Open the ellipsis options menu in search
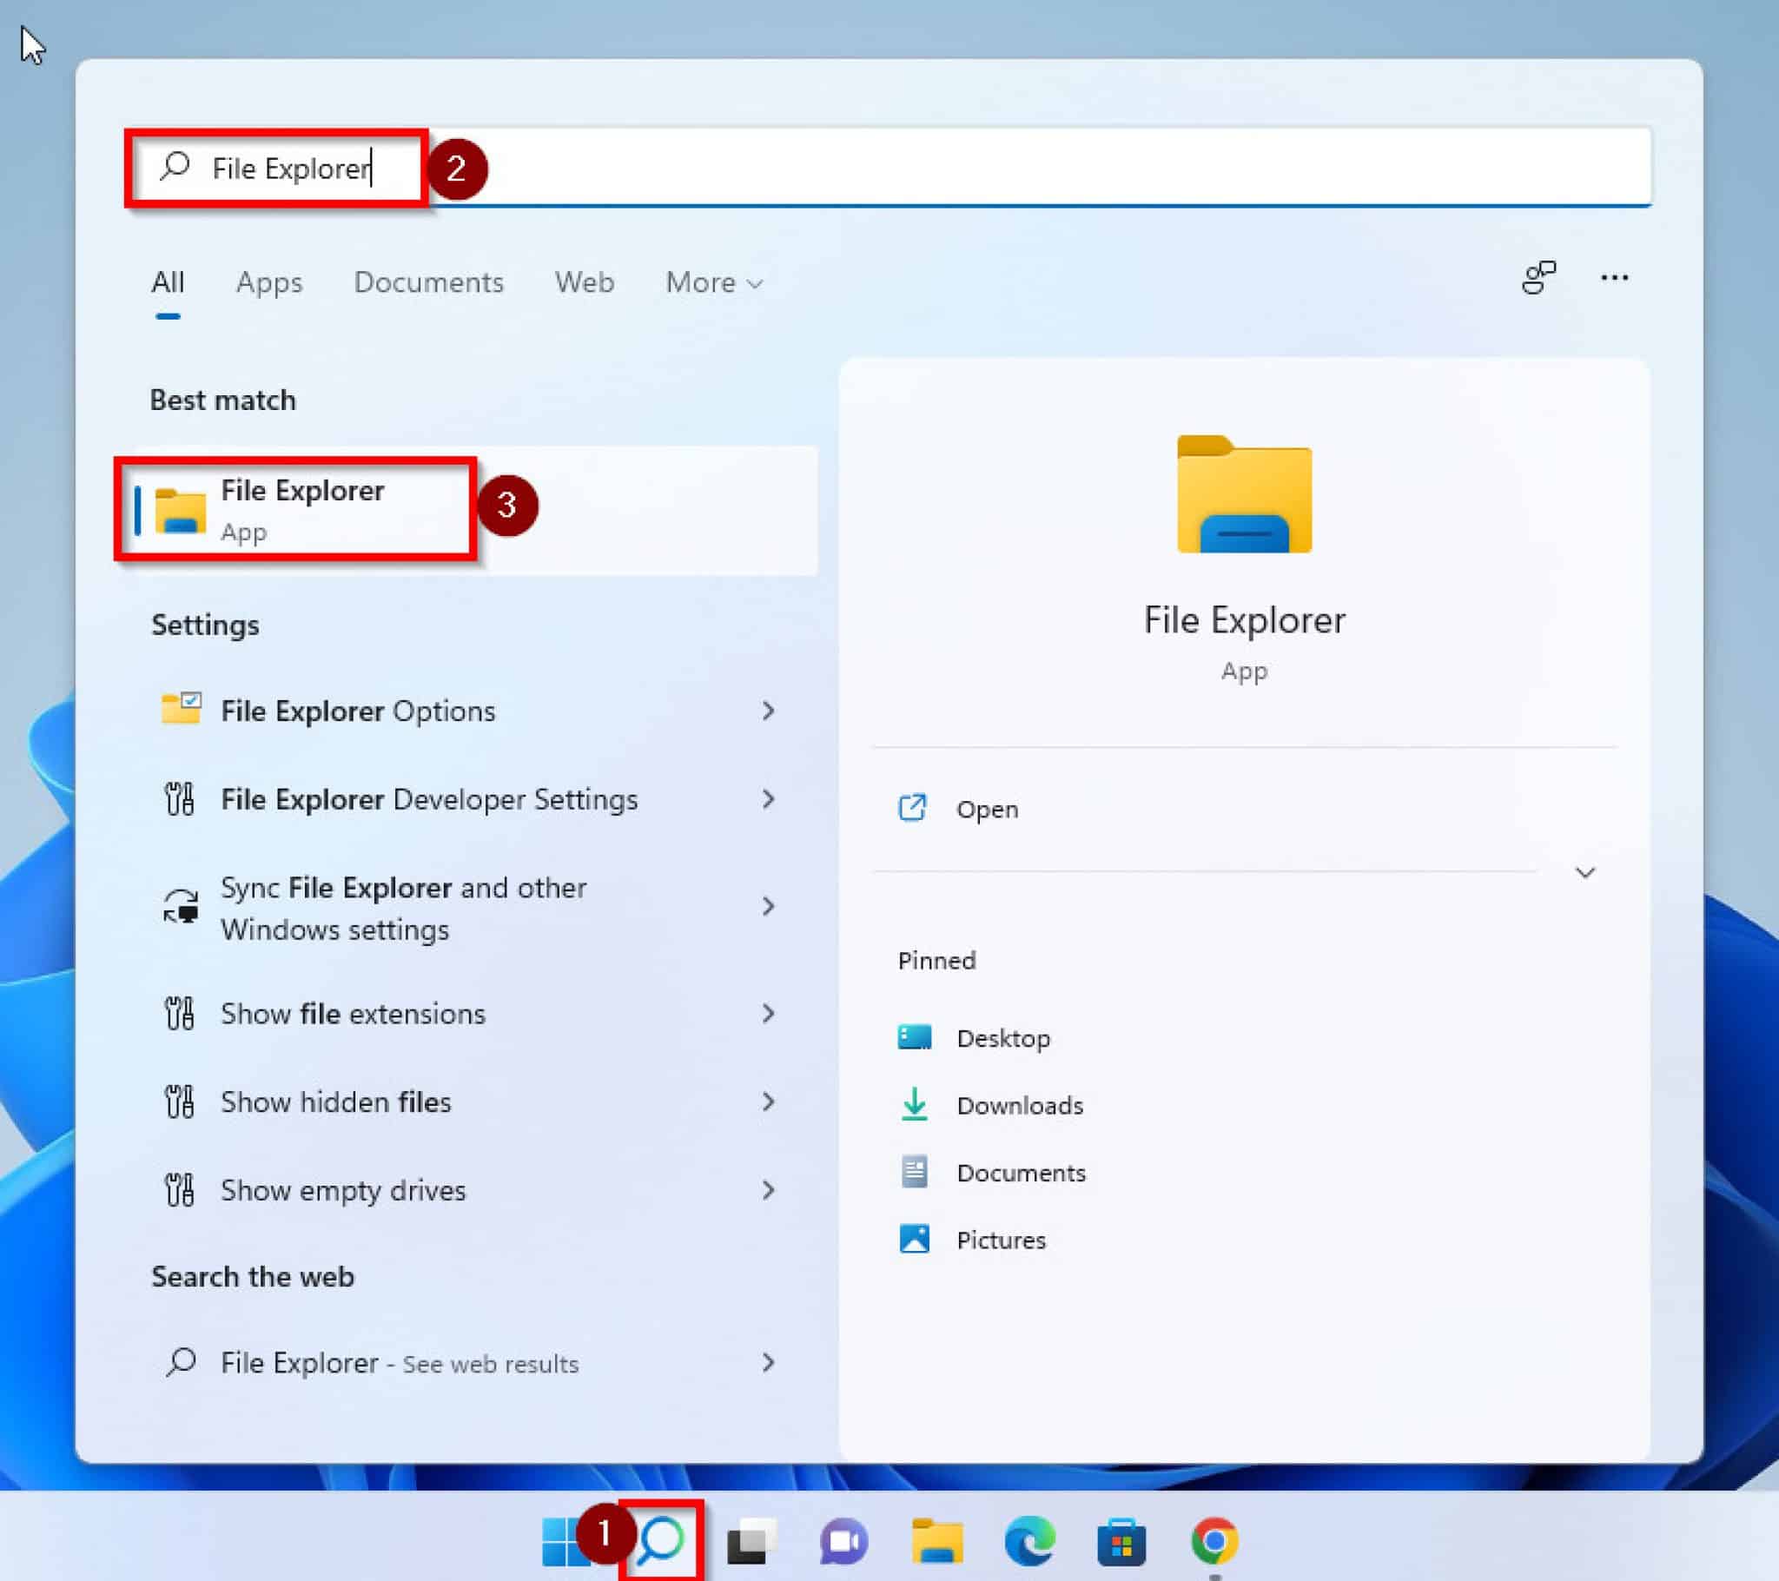 click(x=1615, y=277)
